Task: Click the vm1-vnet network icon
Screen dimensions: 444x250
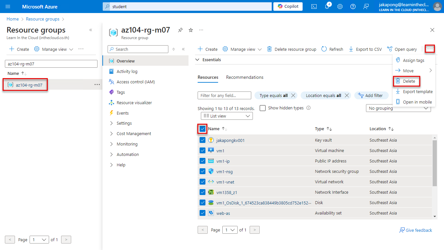Action: pos(211,182)
